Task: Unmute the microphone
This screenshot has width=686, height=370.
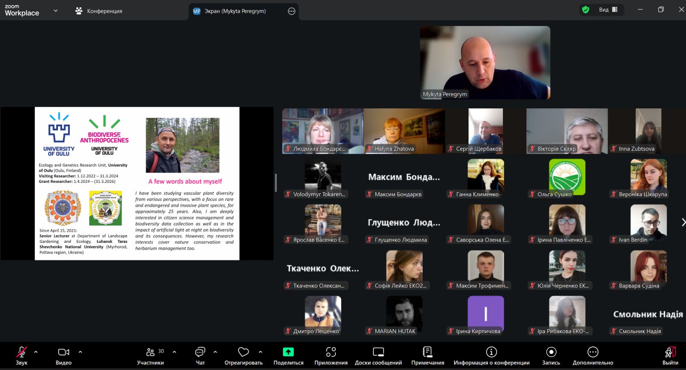Action: tap(21, 355)
